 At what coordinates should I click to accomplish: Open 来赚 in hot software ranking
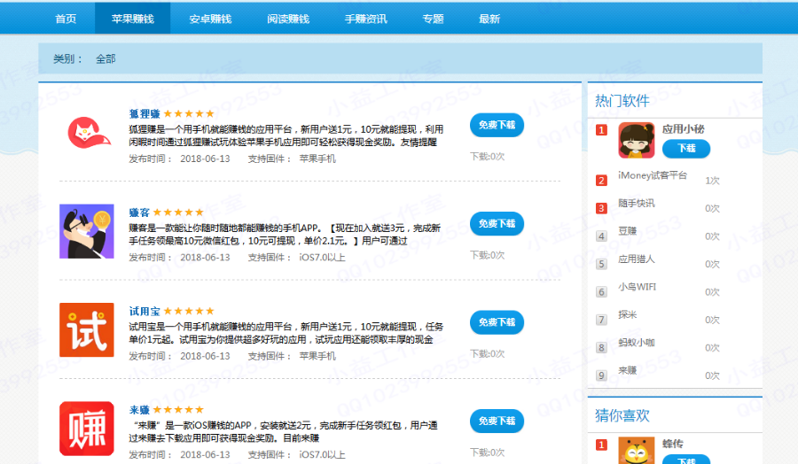tap(628, 371)
